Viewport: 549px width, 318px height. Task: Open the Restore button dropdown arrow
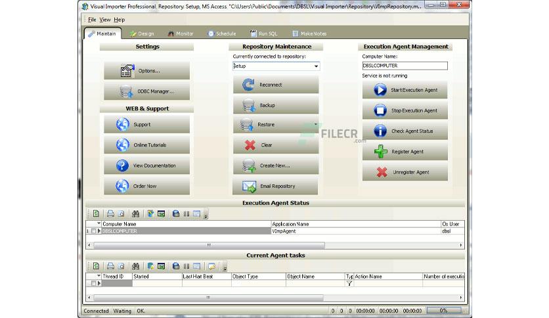(315, 124)
